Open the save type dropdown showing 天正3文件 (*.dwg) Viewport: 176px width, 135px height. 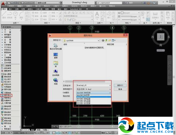(94, 89)
